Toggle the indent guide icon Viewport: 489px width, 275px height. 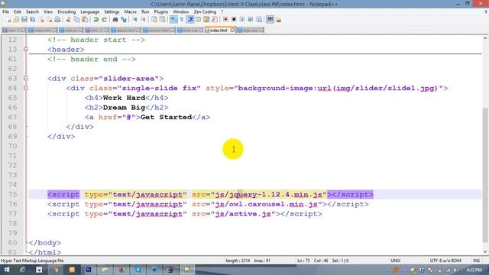(190, 20)
